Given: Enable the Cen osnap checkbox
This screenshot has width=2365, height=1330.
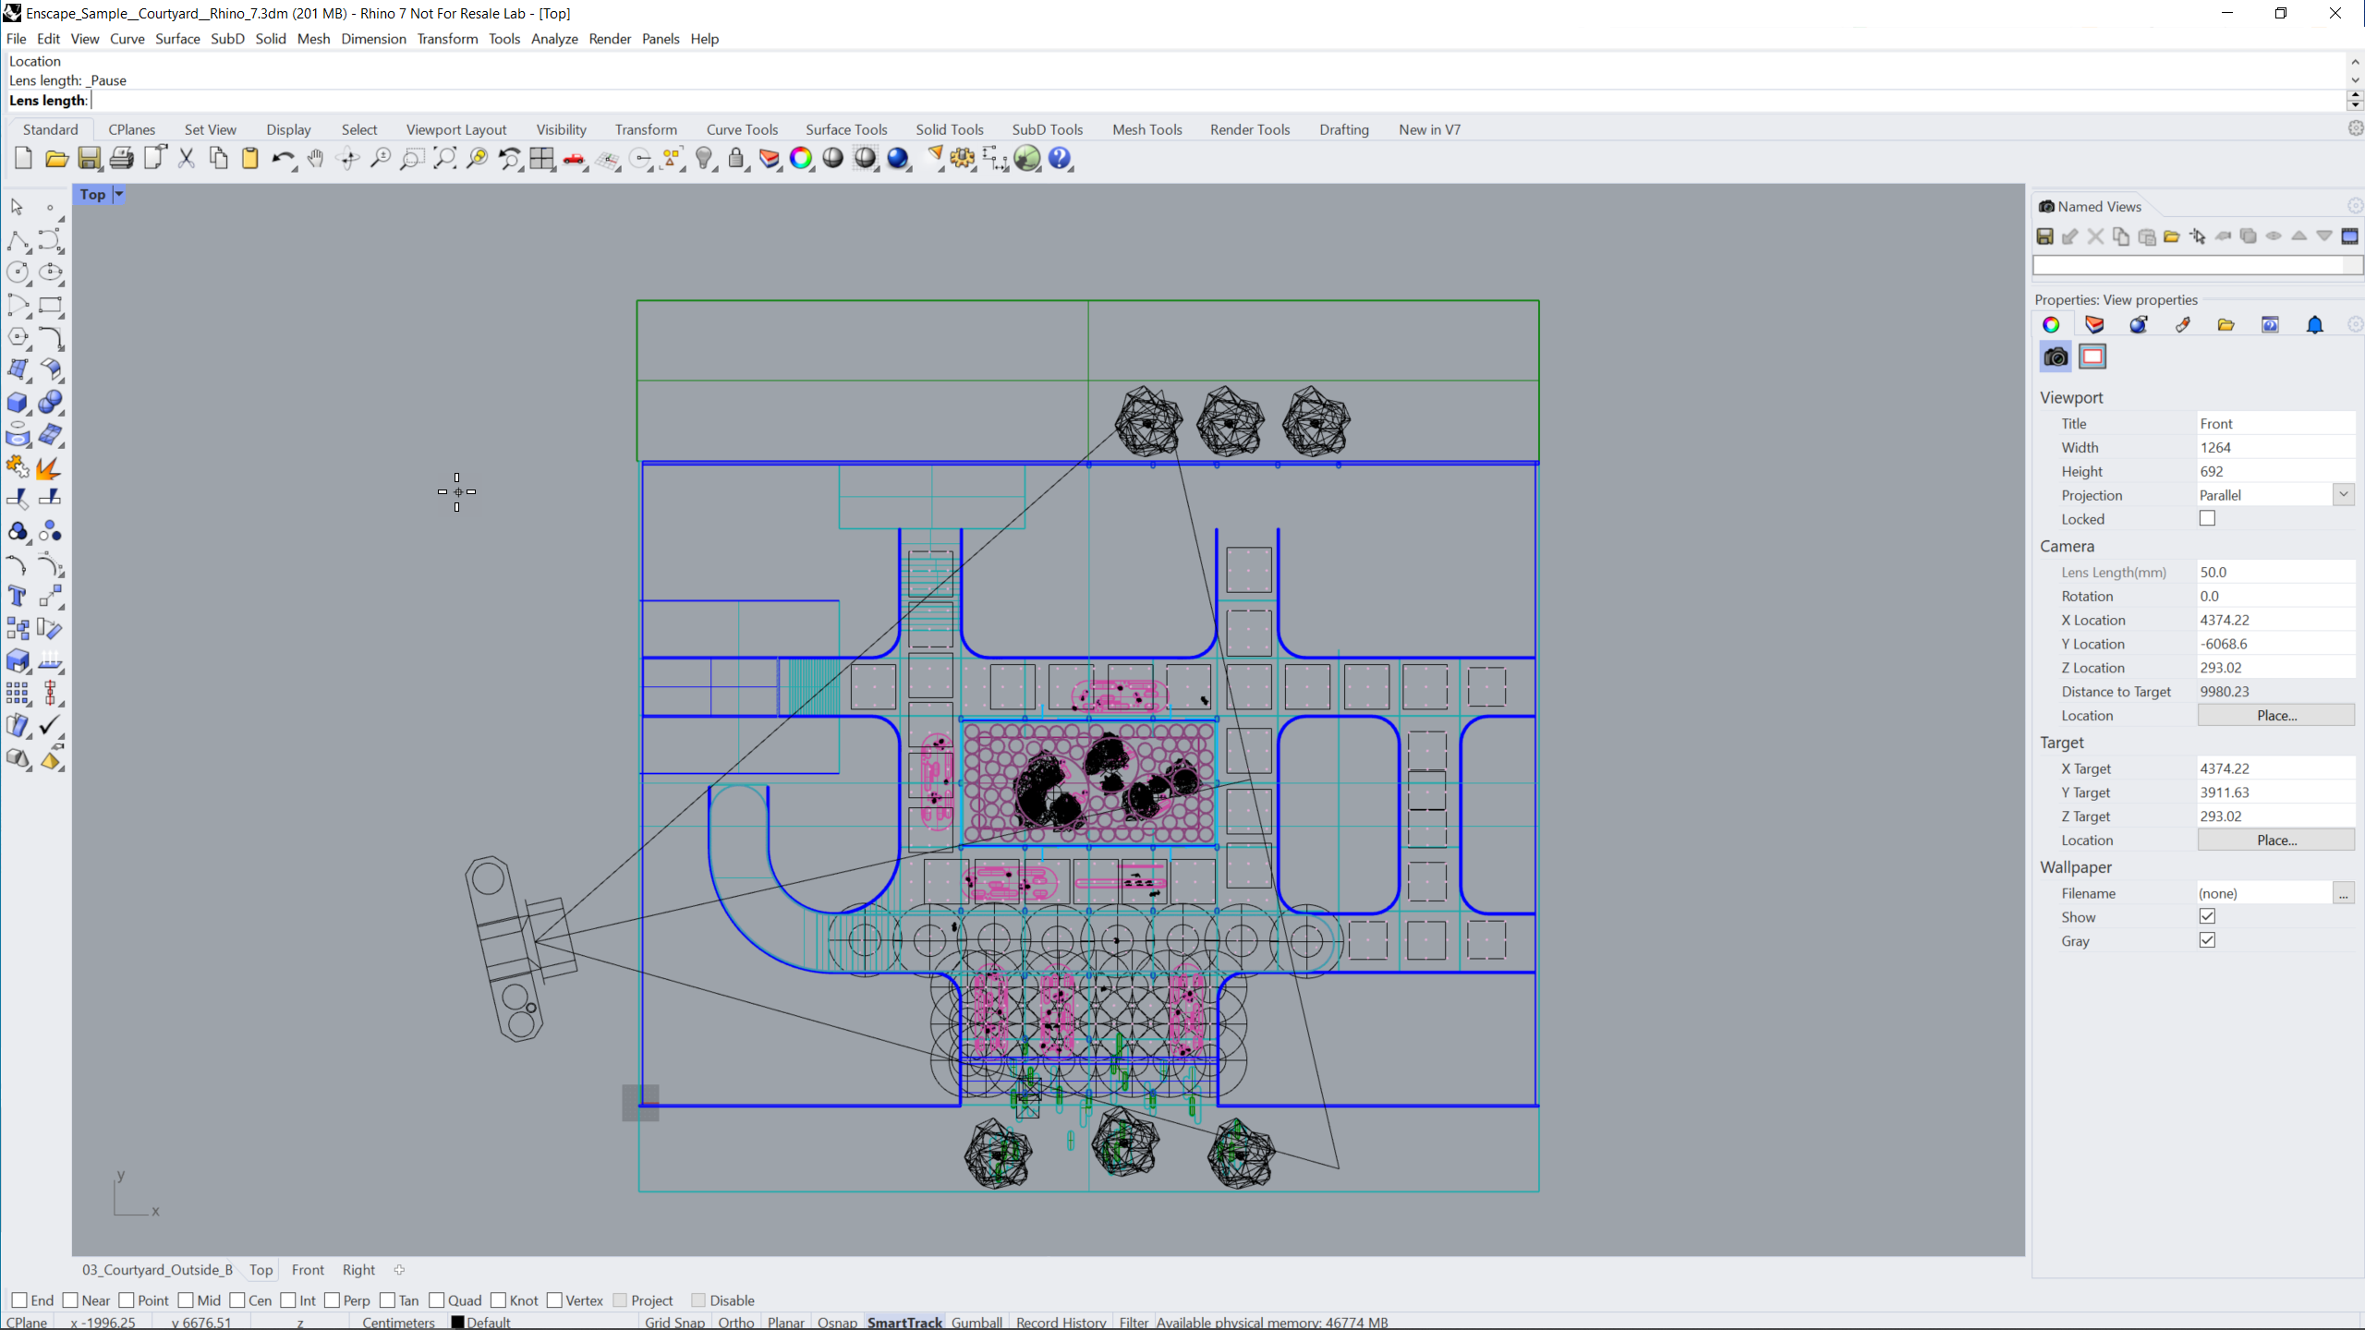Looking at the screenshot, I should (x=237, y=1300).
